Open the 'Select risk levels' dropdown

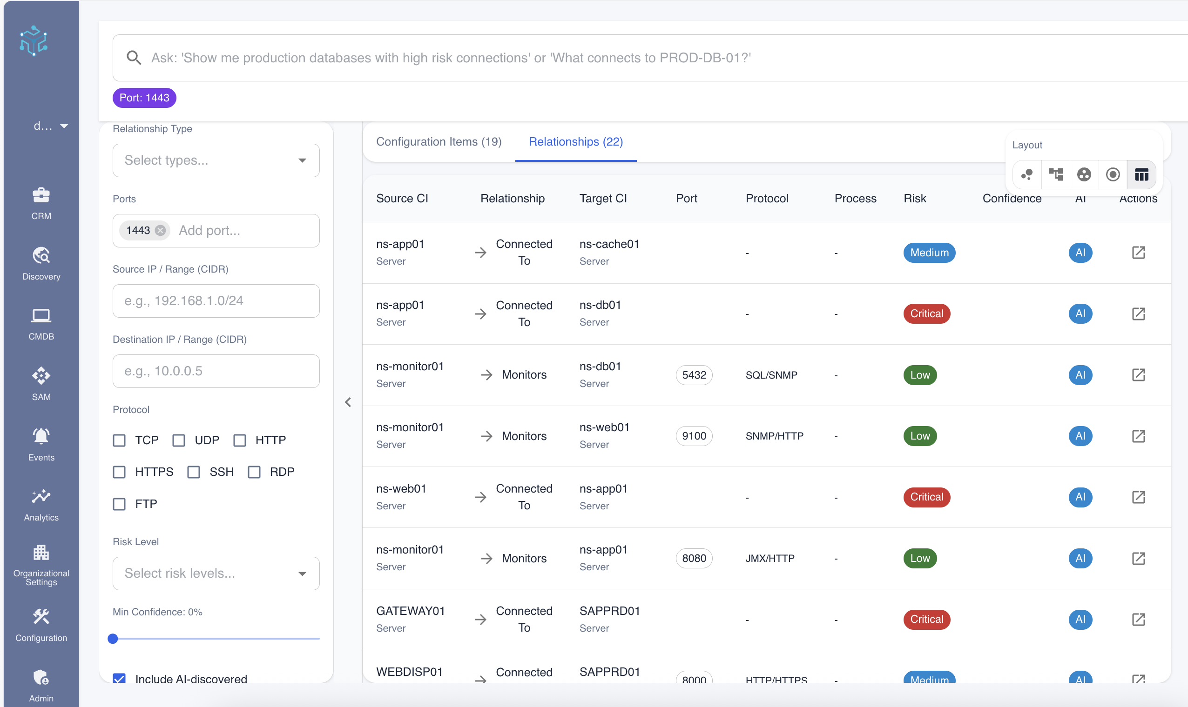pyautogui.click(x=216, y=573)
